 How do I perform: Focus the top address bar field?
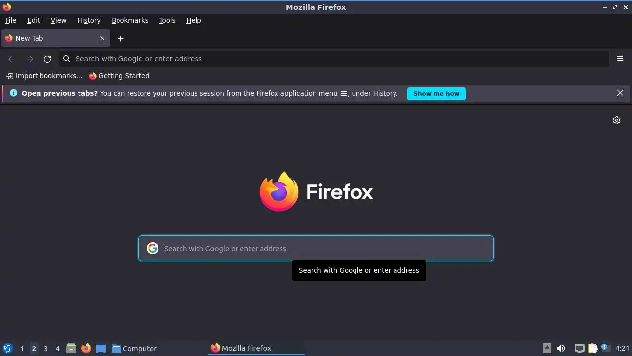pyautogui.click(x=334, y=59)
